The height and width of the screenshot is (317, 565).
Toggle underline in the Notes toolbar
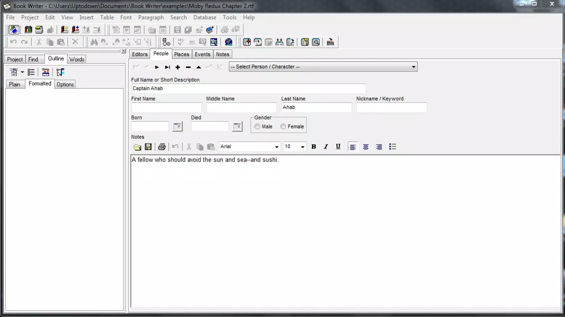click(338, 147)
